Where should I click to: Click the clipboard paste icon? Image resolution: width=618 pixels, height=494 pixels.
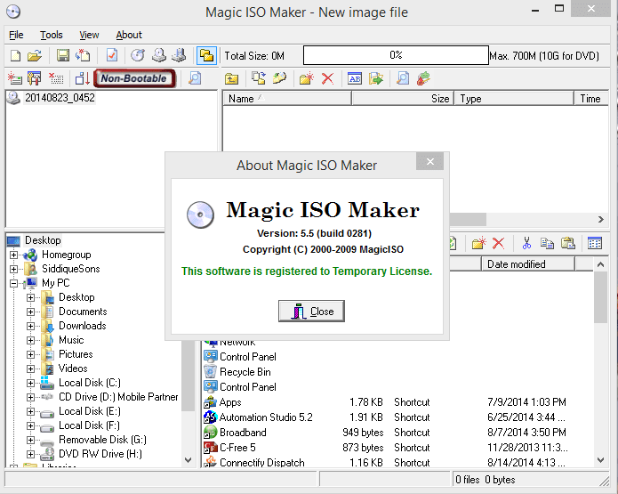568,243
